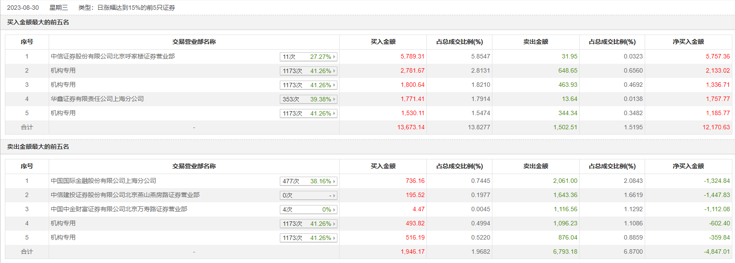
Task: Click the 买入金额最大的前五名 section header
Action: tap(38, 22)
